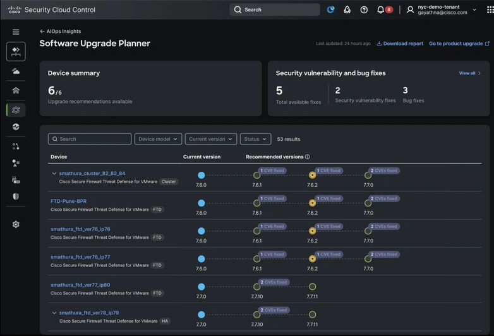The image size is (494, 336).
Task: Click the back arrow before AIOps Insights
Action: (x=42, y=31)
